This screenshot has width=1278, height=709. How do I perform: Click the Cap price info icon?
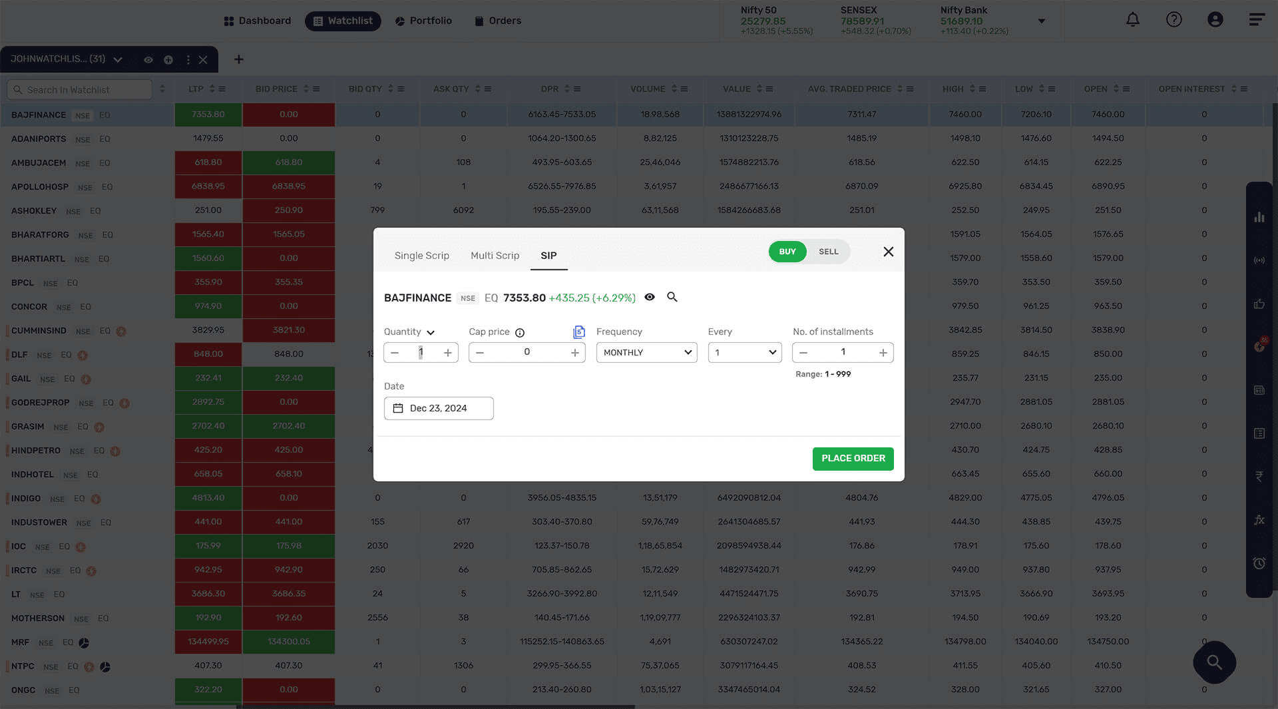coord(520,333)
